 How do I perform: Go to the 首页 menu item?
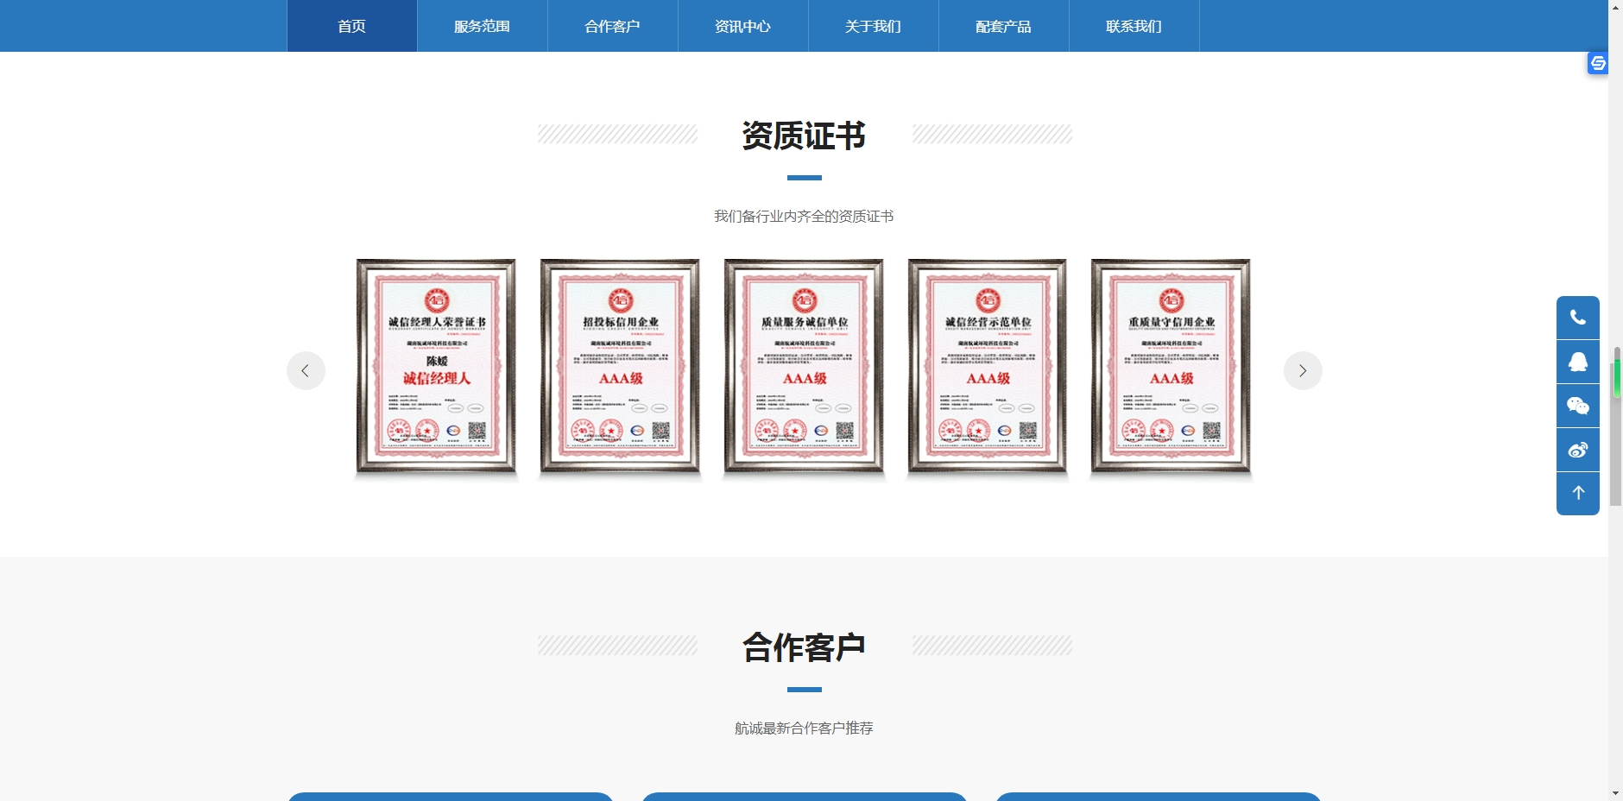351,27
